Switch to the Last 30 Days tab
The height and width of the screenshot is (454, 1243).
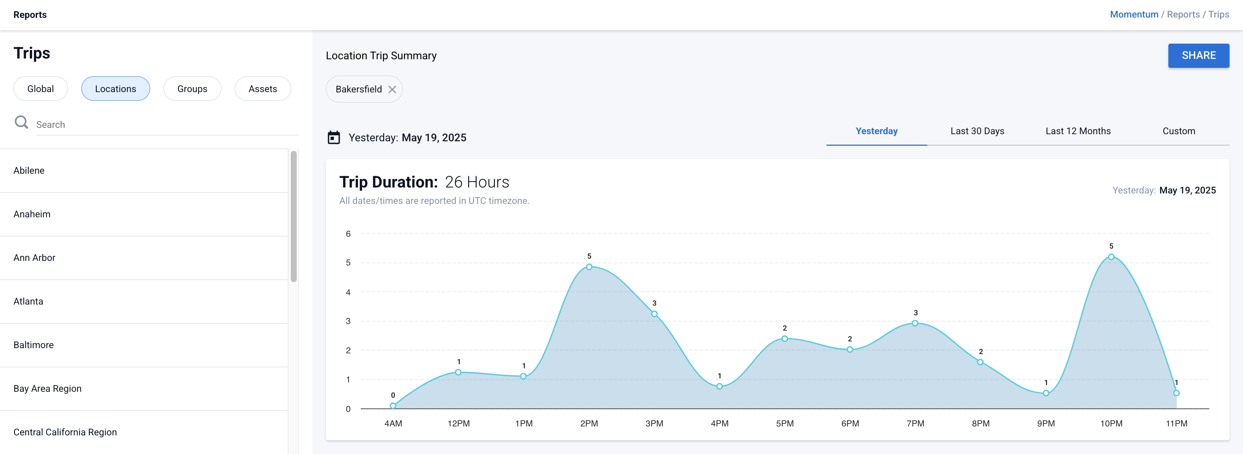pyautogui.click(x=977, y=130)
